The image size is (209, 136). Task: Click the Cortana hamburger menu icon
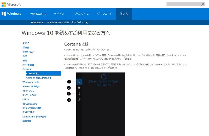click(x=79, y=76)
